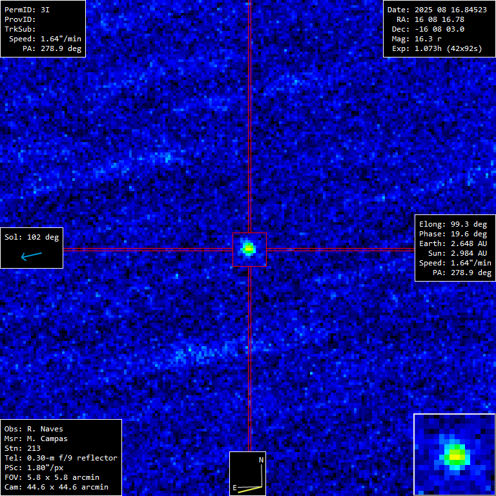Click the 'Sol: 102 deg' text

[x=32, y=237]
